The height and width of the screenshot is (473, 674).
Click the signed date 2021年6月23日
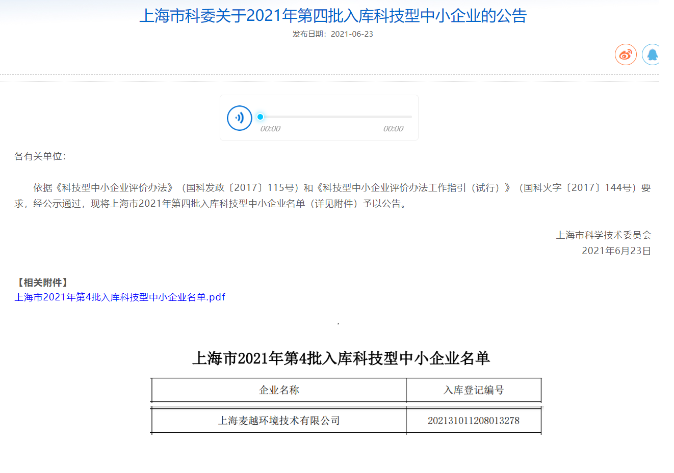616,251
